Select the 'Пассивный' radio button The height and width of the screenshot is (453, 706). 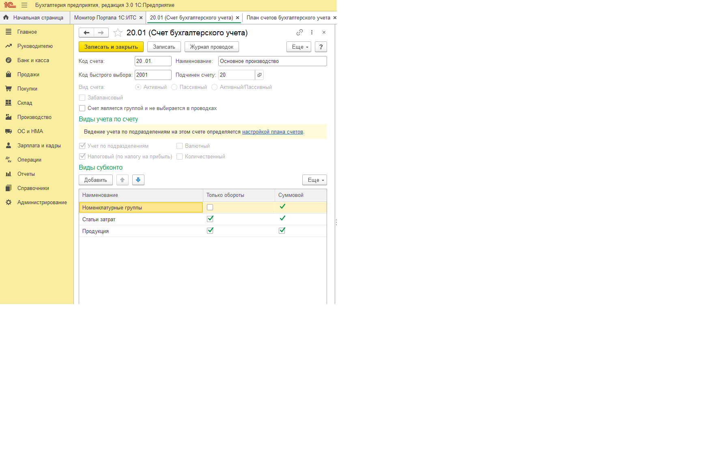tap(174, 87)
